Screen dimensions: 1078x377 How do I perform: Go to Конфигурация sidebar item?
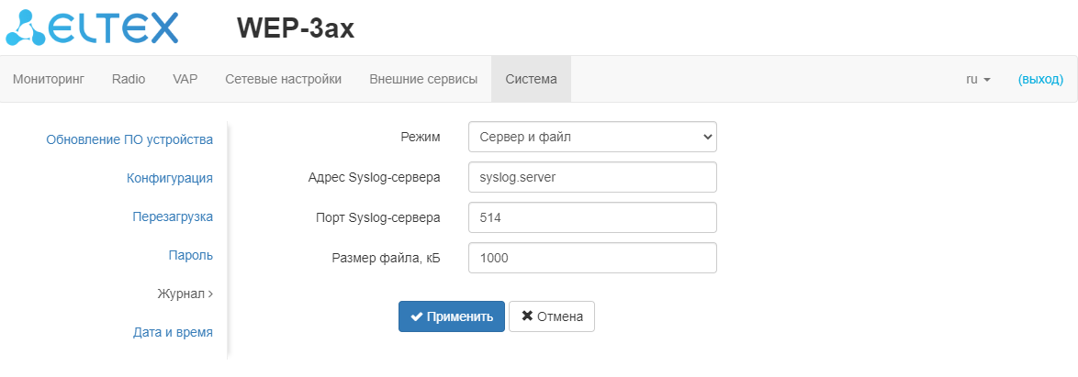(170, 178)
